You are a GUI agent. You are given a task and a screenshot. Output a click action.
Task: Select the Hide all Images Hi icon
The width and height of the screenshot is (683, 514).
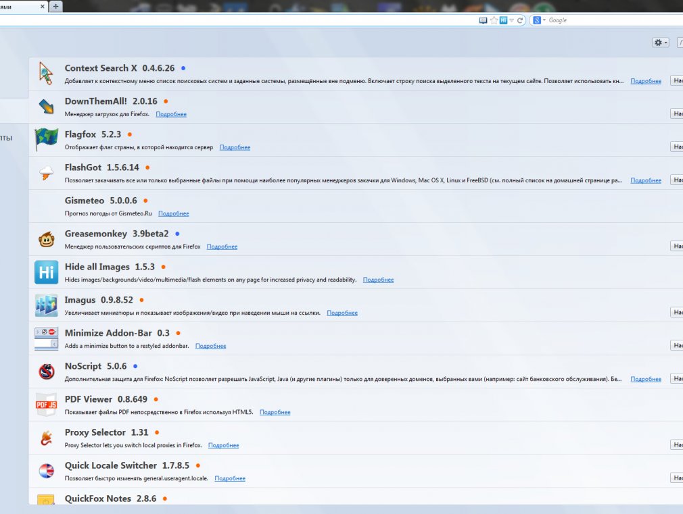(x=46, y=272)
